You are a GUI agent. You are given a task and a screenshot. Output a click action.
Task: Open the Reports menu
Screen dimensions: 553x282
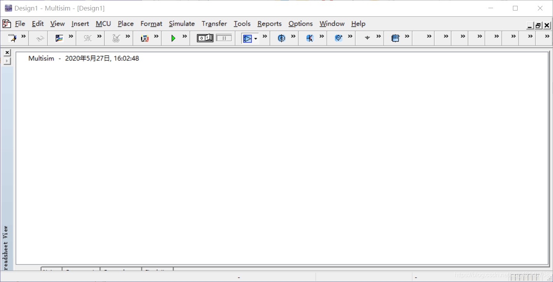click(269, 24)
